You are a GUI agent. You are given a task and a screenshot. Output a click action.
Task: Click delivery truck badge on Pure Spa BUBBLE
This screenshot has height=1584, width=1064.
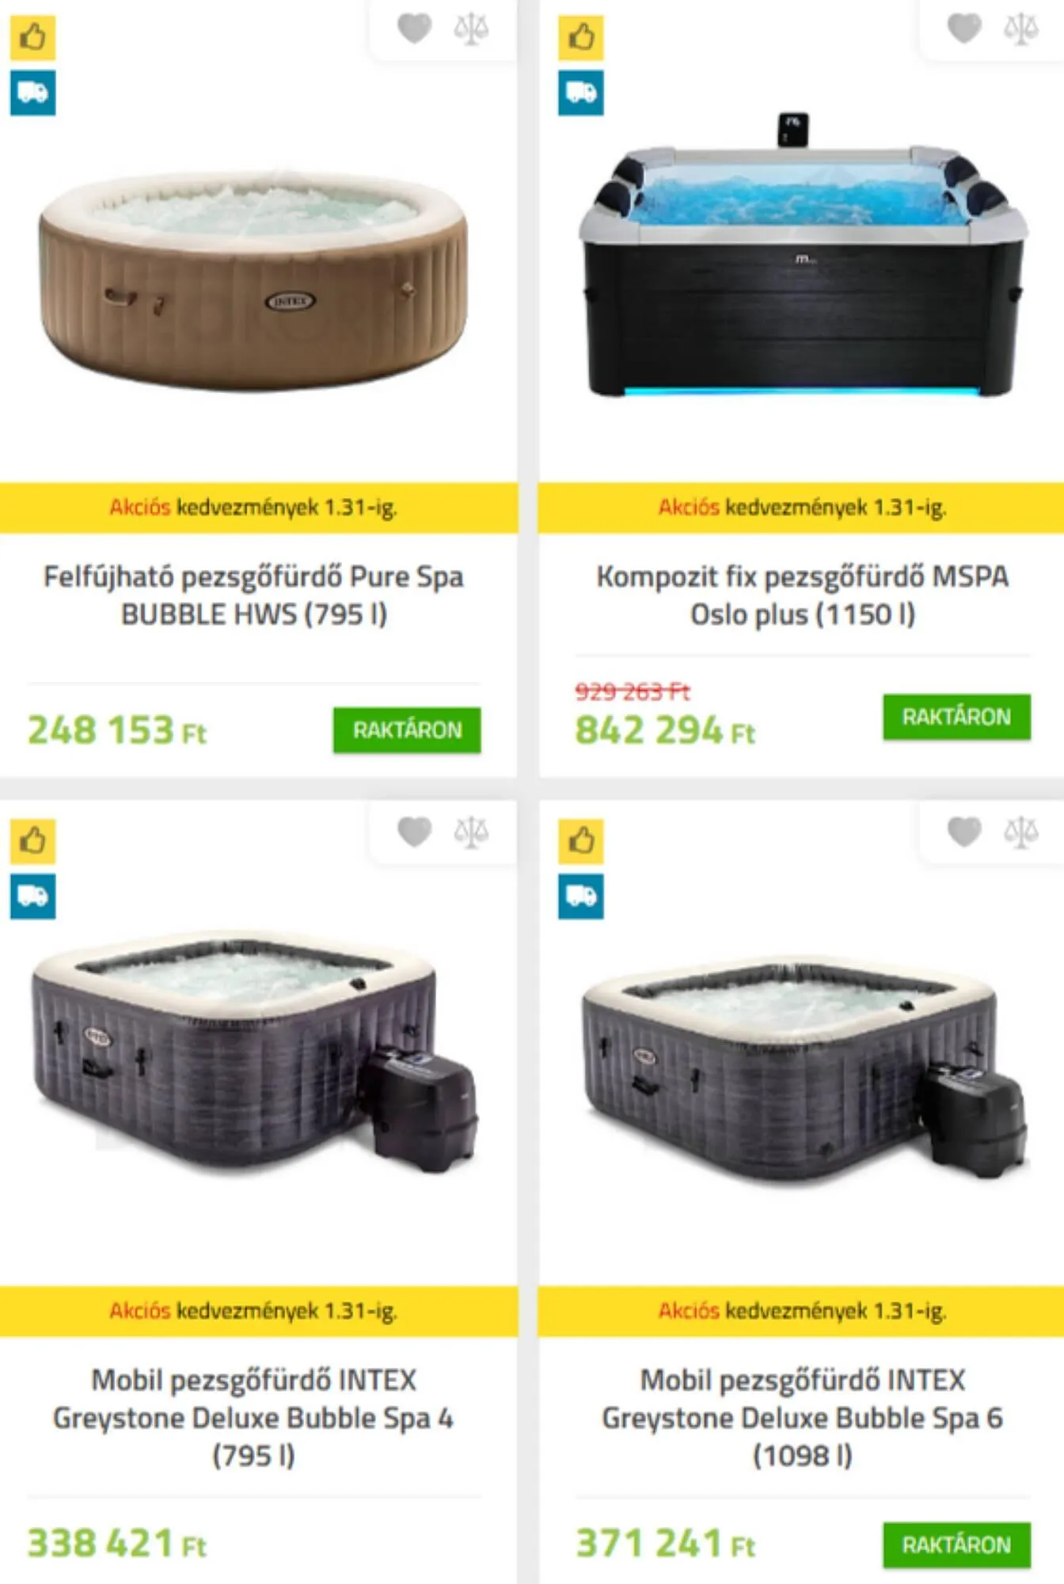click(x=32, y=93)
